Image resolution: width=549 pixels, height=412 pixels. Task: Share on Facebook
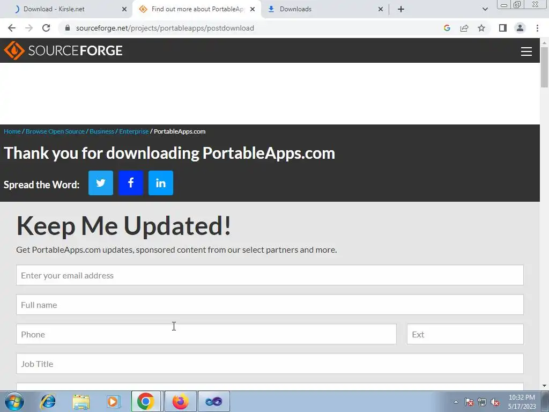(131, 183)
